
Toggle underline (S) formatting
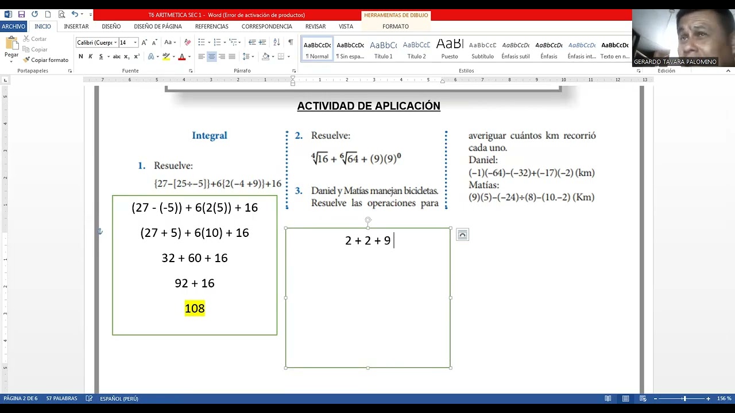tap(100, 56)
